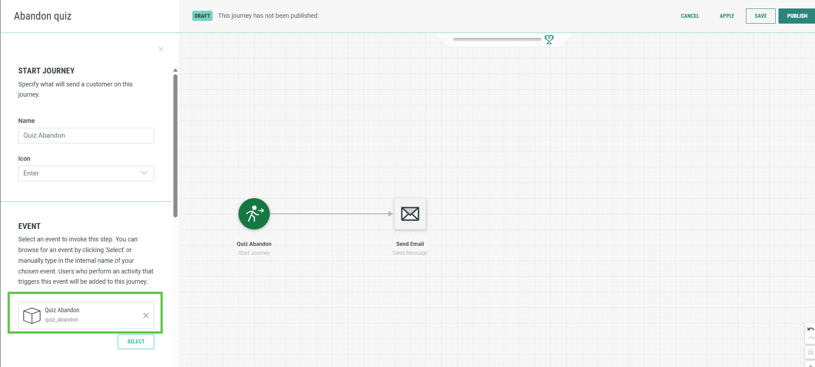815x367 pixels.
Task: Click the Name field containing Quiz Abandon
Action: [86, 135]
